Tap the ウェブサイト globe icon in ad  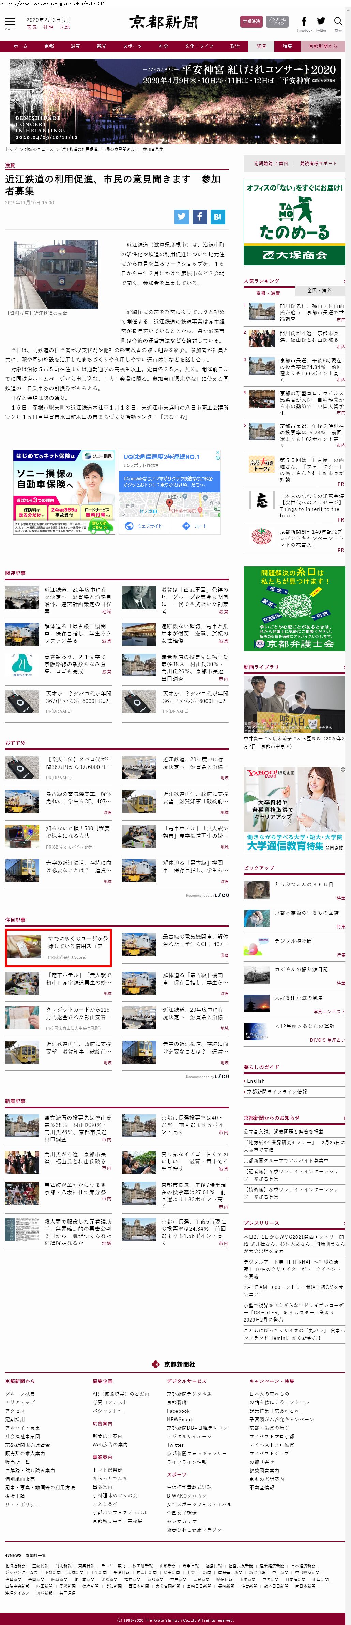[x=128, y=526]
